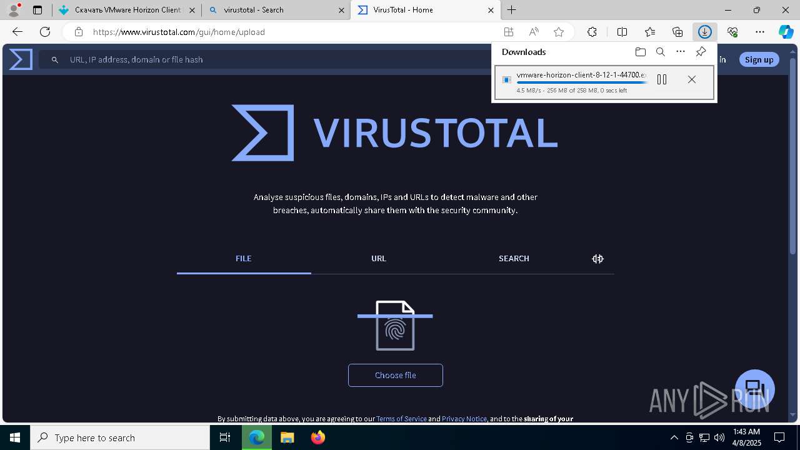This screenshot has width=800, height=450.
Task: Click the download progress bar
Action: pyautogui.click(x=582, y=82)
